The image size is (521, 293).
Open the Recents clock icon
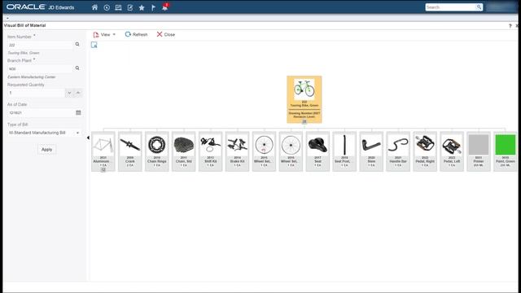coord(107,7)
